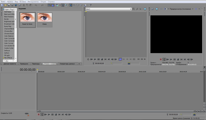Toggle loop playback on timeline transport

(42, 115)
